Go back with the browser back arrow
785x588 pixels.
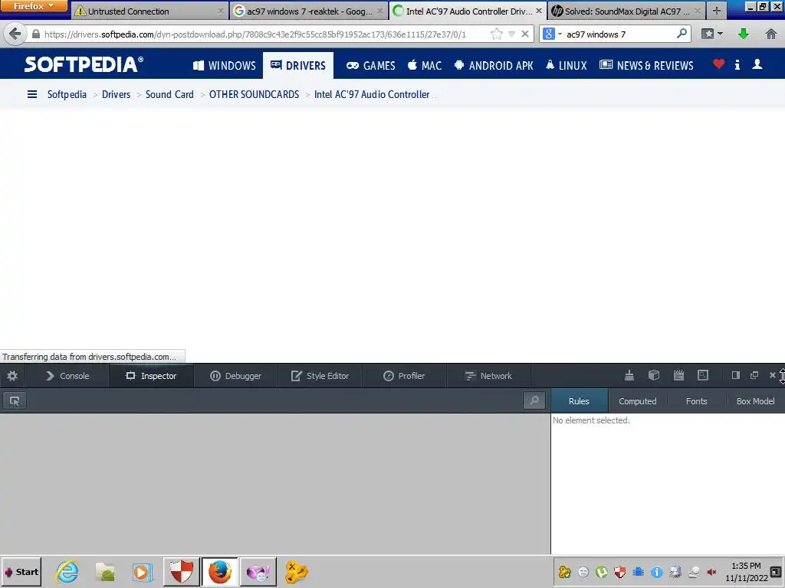click(x=15, y=34)
